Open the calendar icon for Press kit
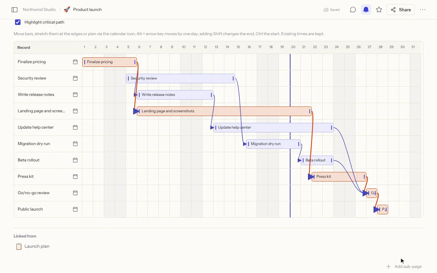437x273 pixels. (75, 176)
